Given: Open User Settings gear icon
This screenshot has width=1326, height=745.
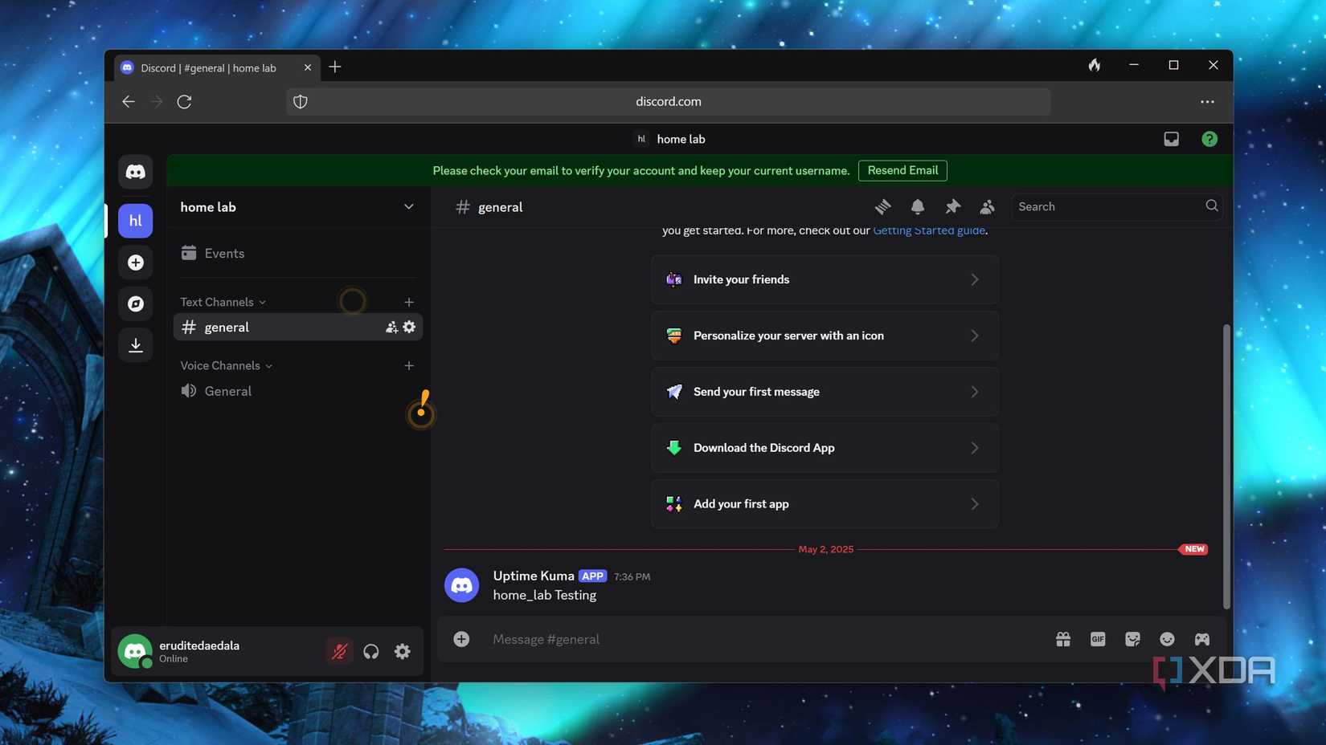Looking at the screenshot, I should click(x=403, y=651).
